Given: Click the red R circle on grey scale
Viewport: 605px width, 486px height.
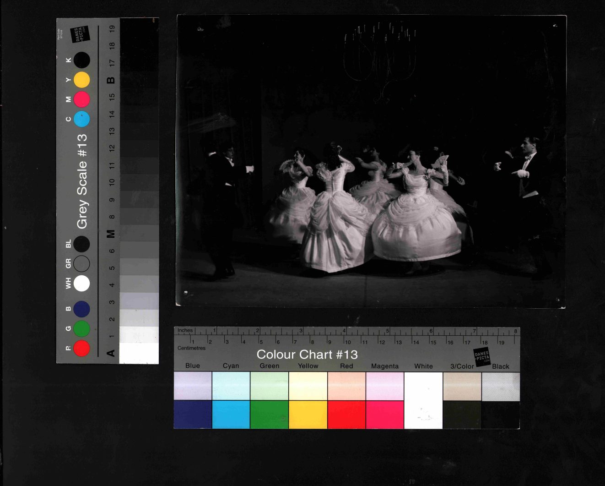Looking at the screenshot, I should 81,348.
